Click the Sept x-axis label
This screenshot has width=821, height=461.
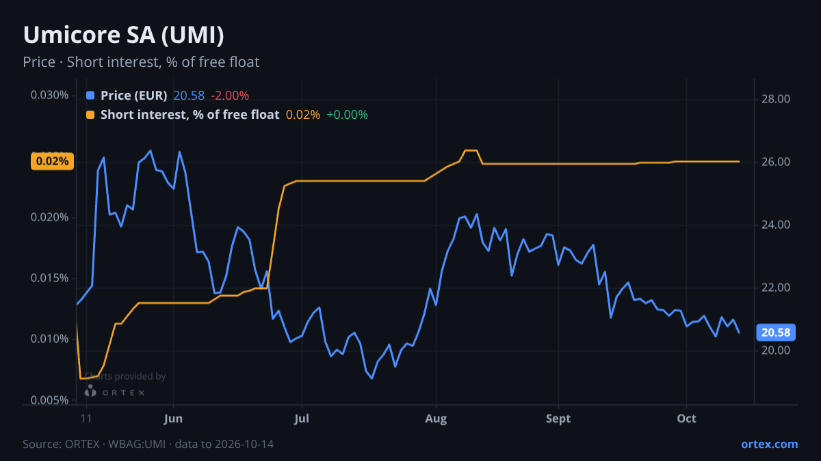pos(559,418)
